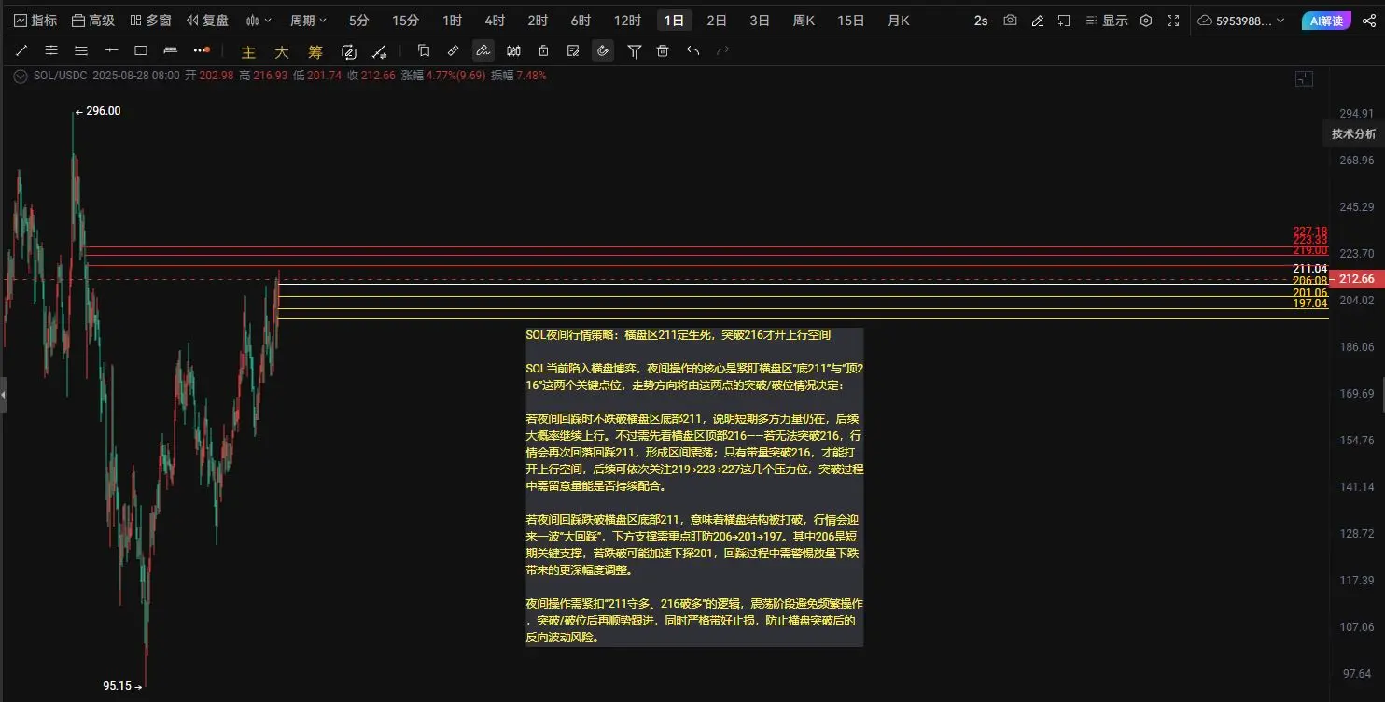Viewport: 1385px width, 702px height.
Task: Switch to the 3日 timeframe
Action: tap(760, 20)
